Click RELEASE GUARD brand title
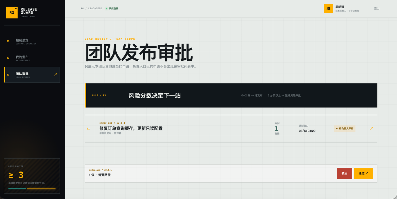This screenshot has height=199, width=397. [x=29, y=11]
